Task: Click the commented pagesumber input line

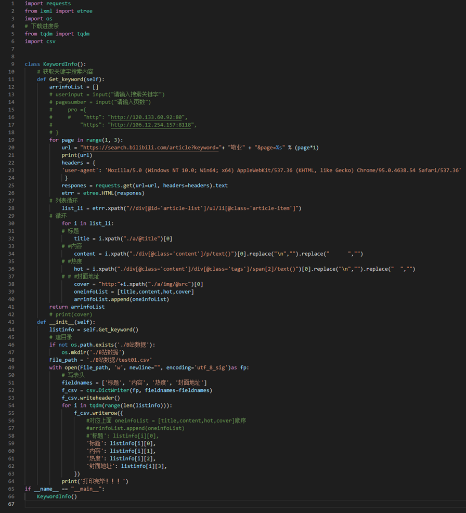Action: [100, 102]
